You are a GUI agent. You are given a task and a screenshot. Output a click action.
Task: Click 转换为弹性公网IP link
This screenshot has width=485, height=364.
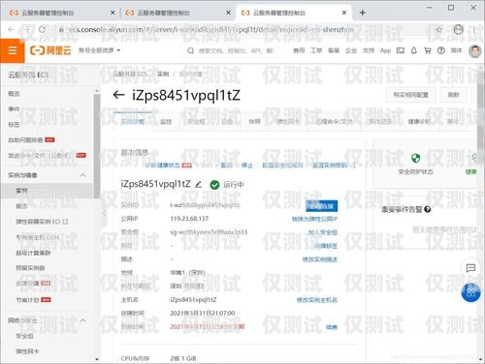[314, 219]
